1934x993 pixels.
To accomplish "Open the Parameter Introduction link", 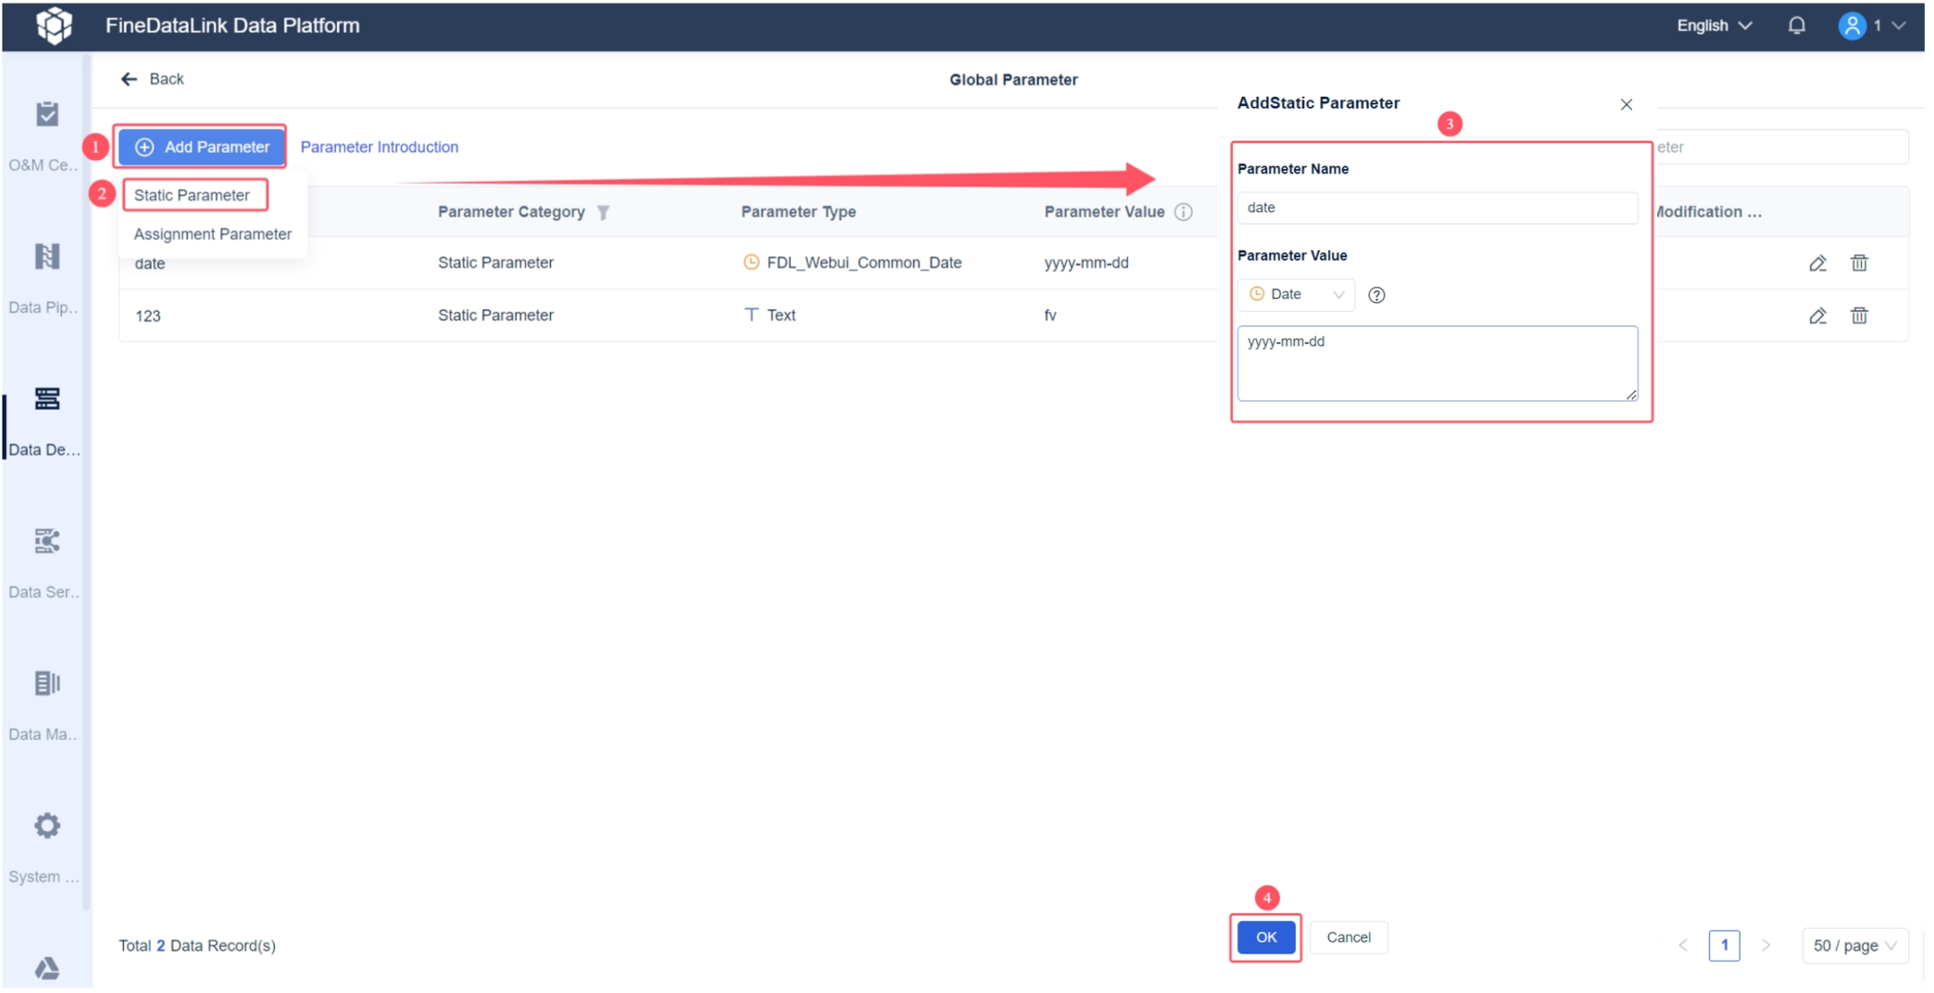I will pos(378,146).
